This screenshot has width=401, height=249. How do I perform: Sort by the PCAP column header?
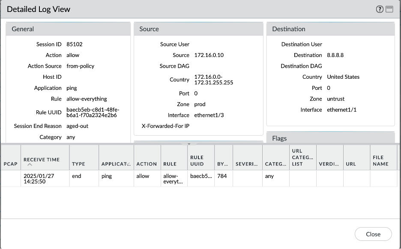pyautogui.click(x=10, y=164)
